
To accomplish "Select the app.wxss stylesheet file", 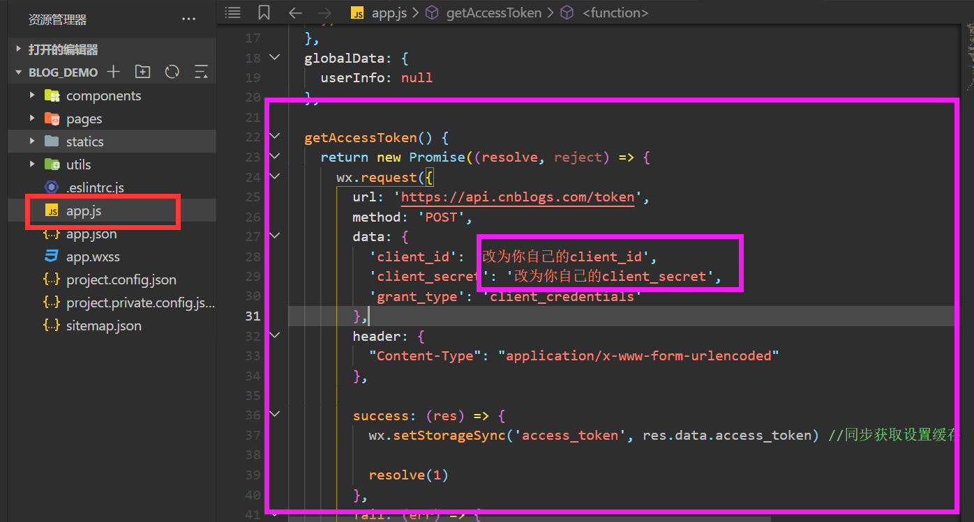I will click(93, 257).
